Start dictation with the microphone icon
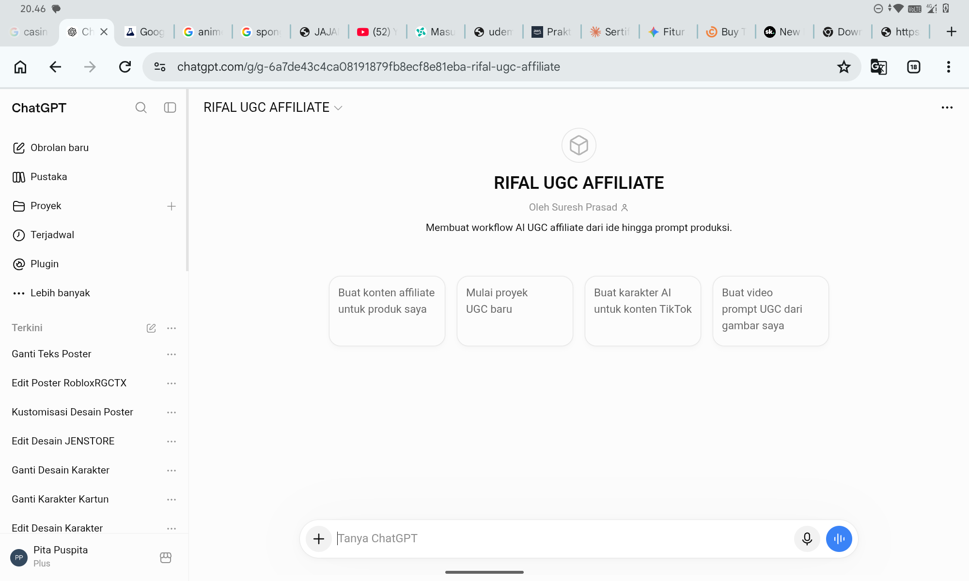969x581 pixels. pyautogui.click(x=807, y=538)
